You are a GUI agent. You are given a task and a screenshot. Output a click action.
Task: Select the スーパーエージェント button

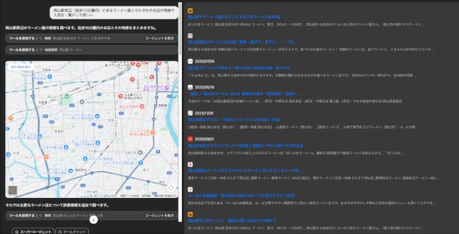33,232
